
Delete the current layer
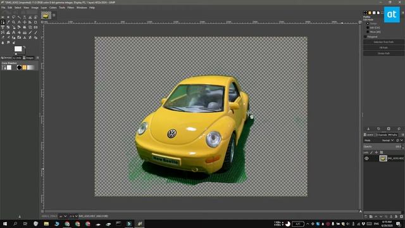coord(401,217)
